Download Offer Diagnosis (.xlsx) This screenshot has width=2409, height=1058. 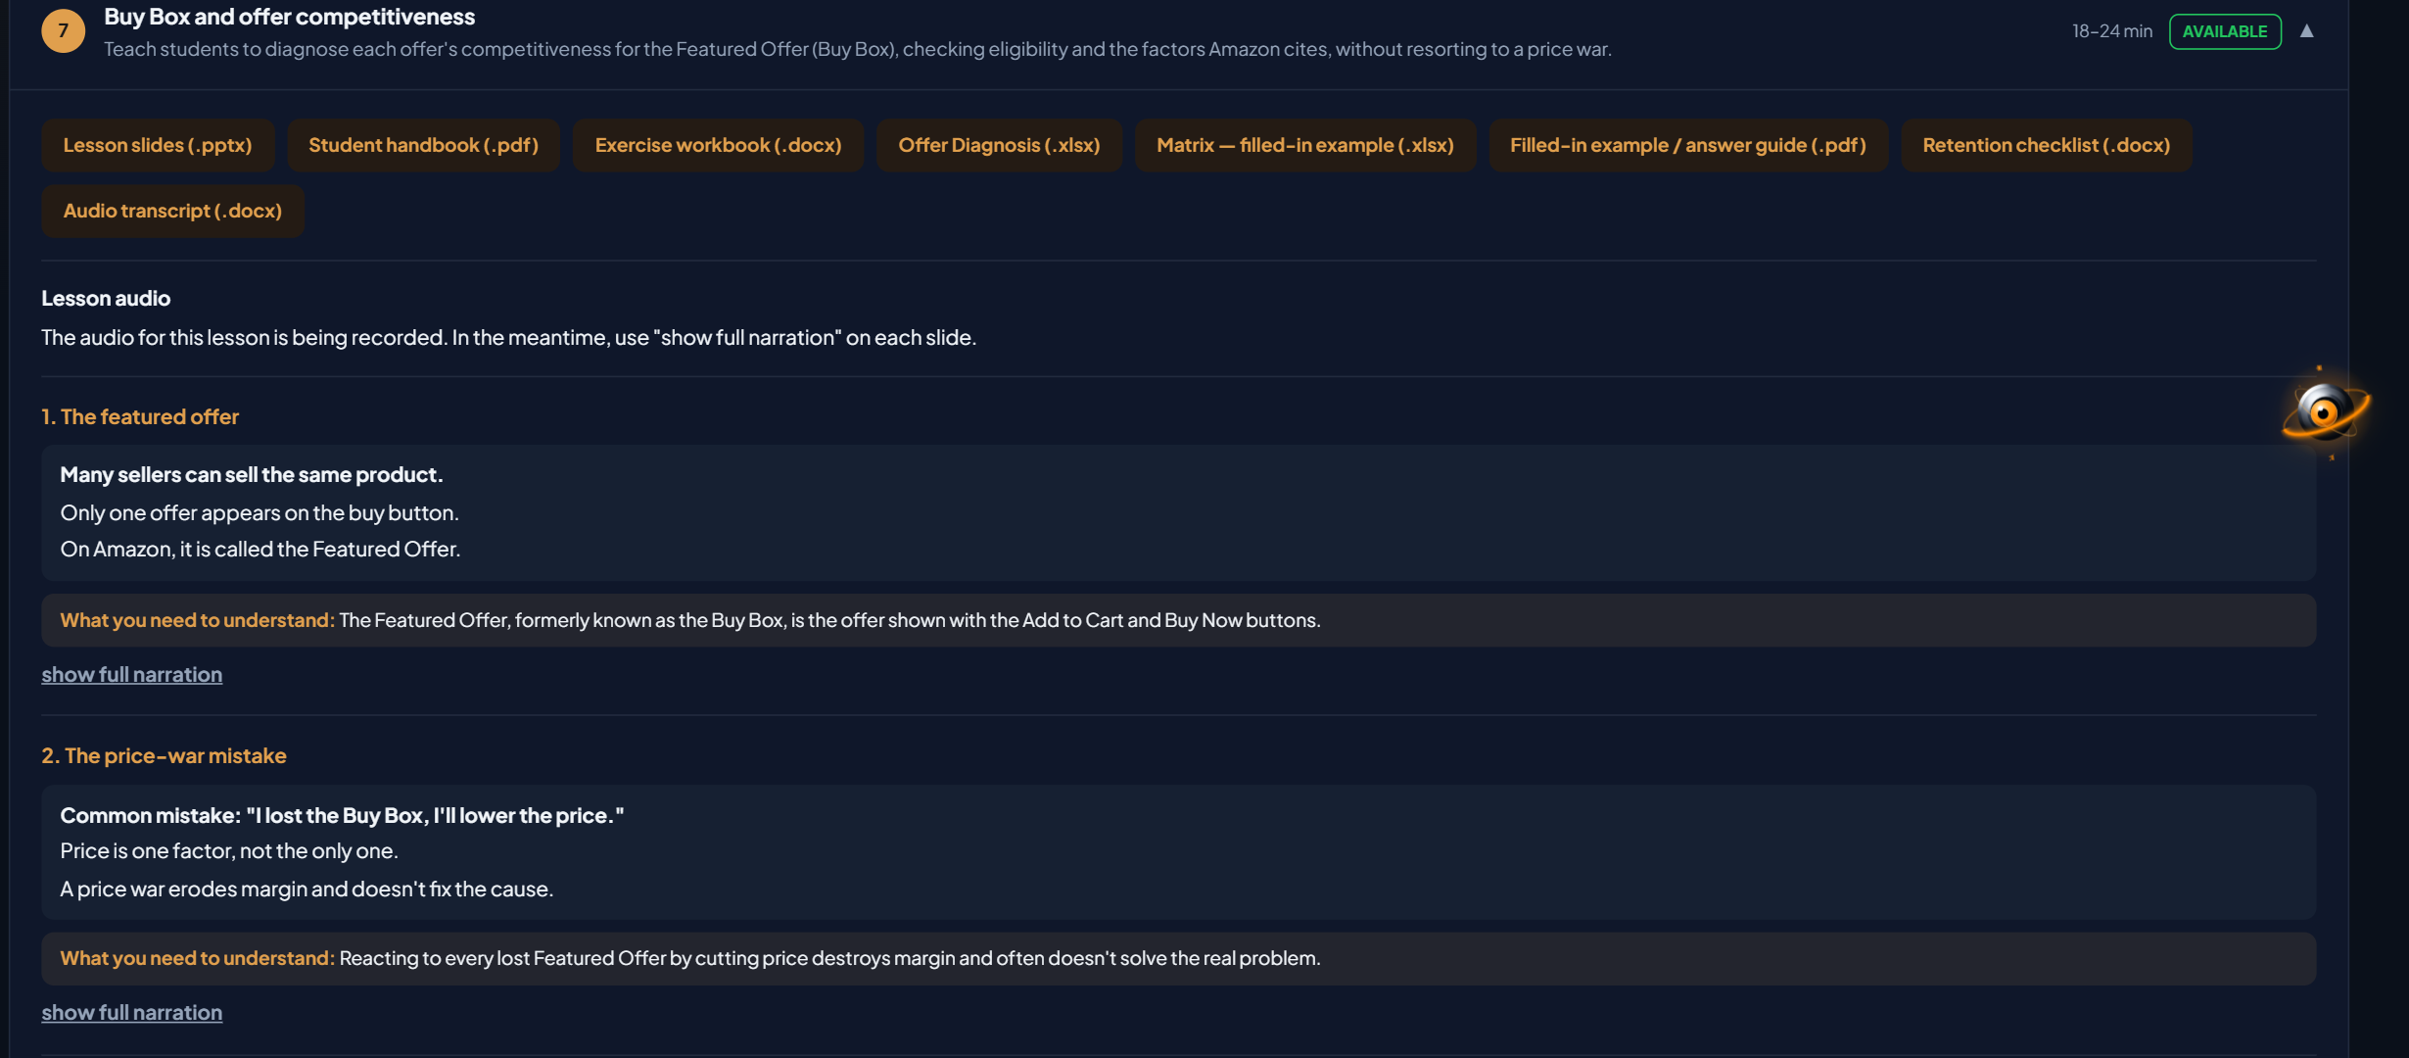click(999, 145)
